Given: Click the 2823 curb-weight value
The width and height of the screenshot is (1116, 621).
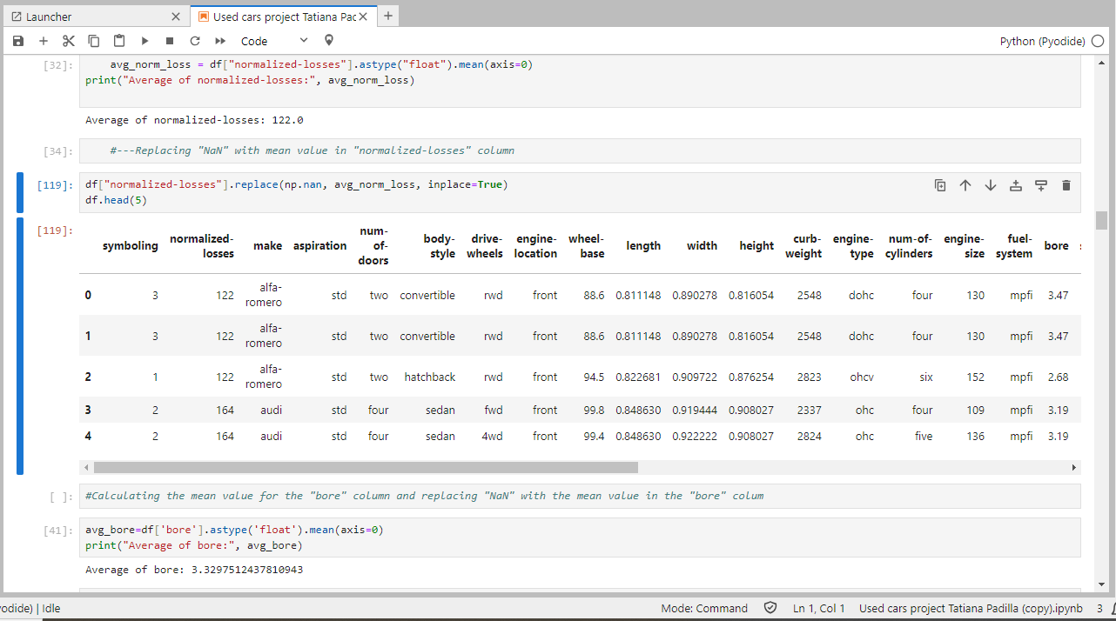Looking at the screenshot, I should [x=809, y=377].
